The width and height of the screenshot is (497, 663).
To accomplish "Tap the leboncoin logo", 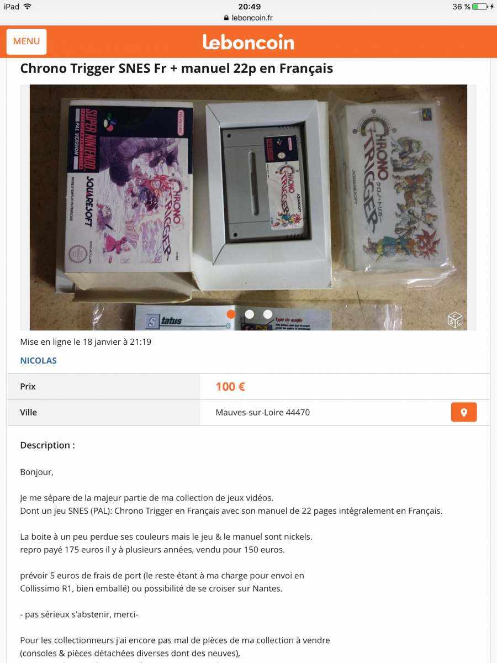I will [248, 42].
